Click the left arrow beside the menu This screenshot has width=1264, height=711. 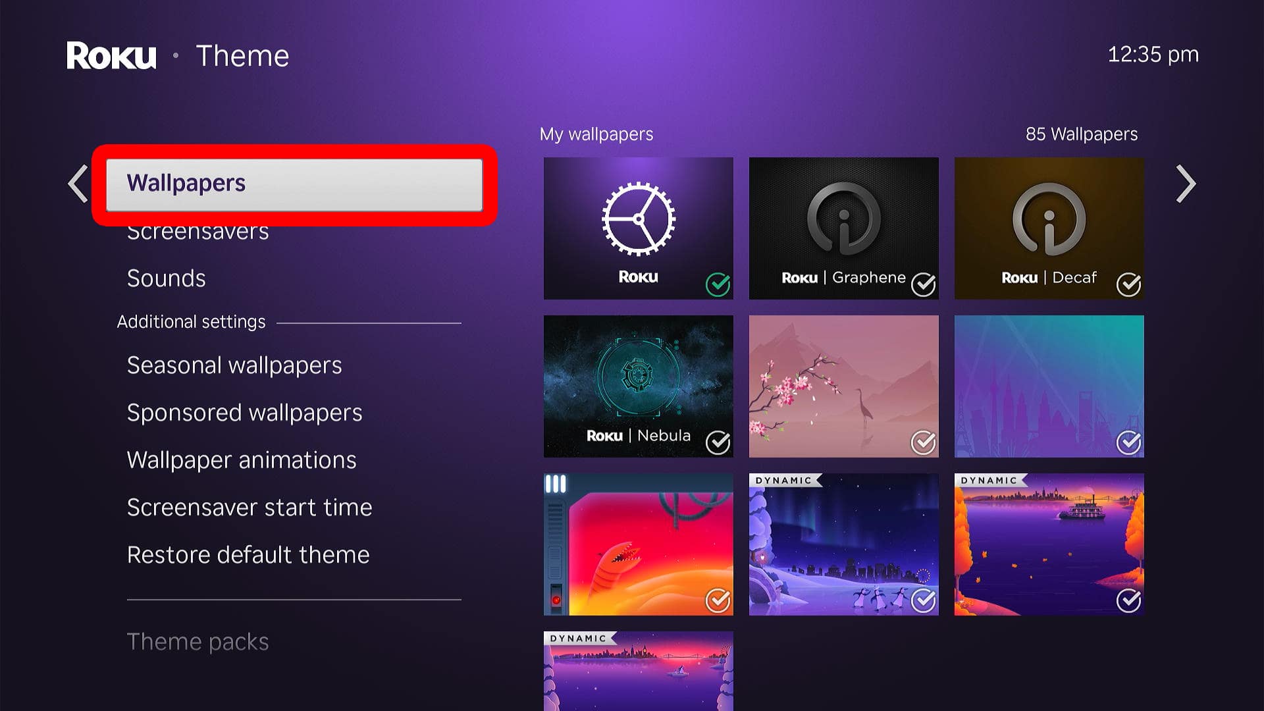[77, 184]
